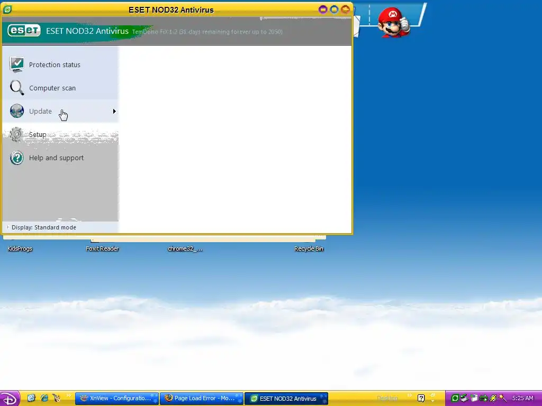
Task: Click the third quick launch icon
Action: 56,398
